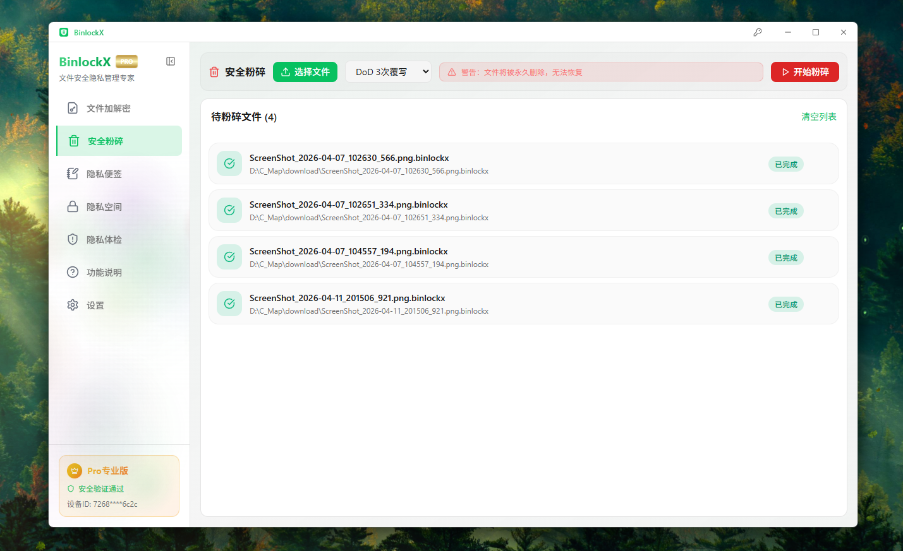Screen dimensions: 903x551
Task: Click 已完成 badge for ScreenShot_2026-04-07_102651_334
Action: pyautogui.click(x=786, y=211)
